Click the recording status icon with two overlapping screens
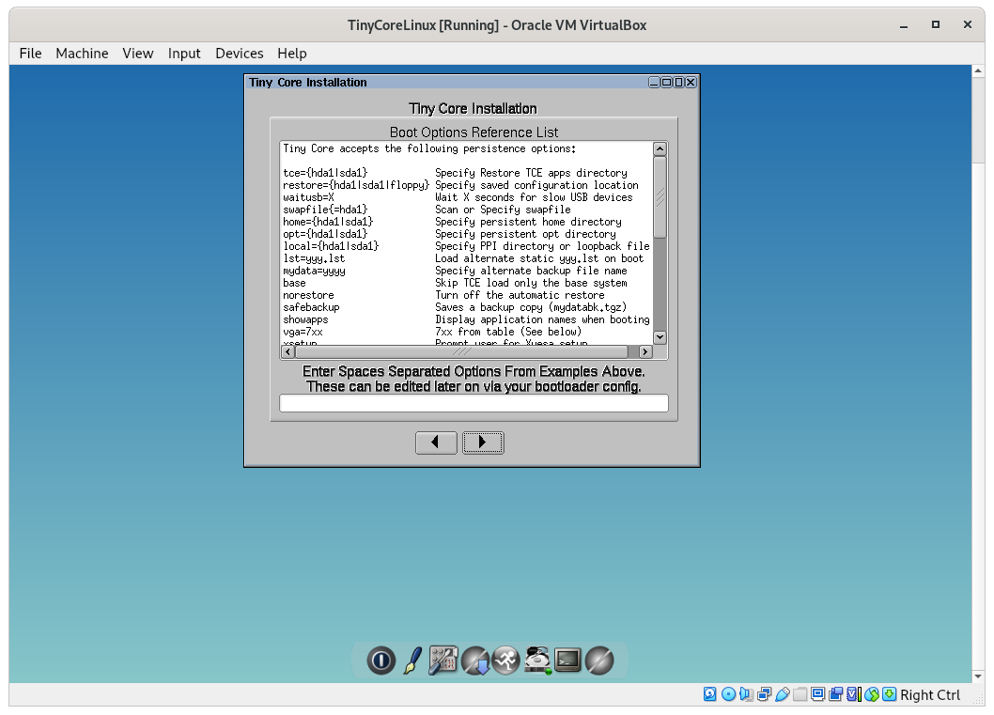Image resolution: width=994 pixels, height=715 pixels. pos(835,694)
